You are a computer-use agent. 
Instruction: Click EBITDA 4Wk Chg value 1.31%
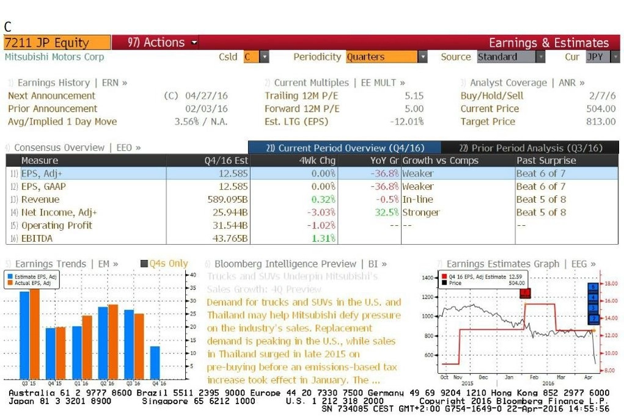click(x=323, y=239)
